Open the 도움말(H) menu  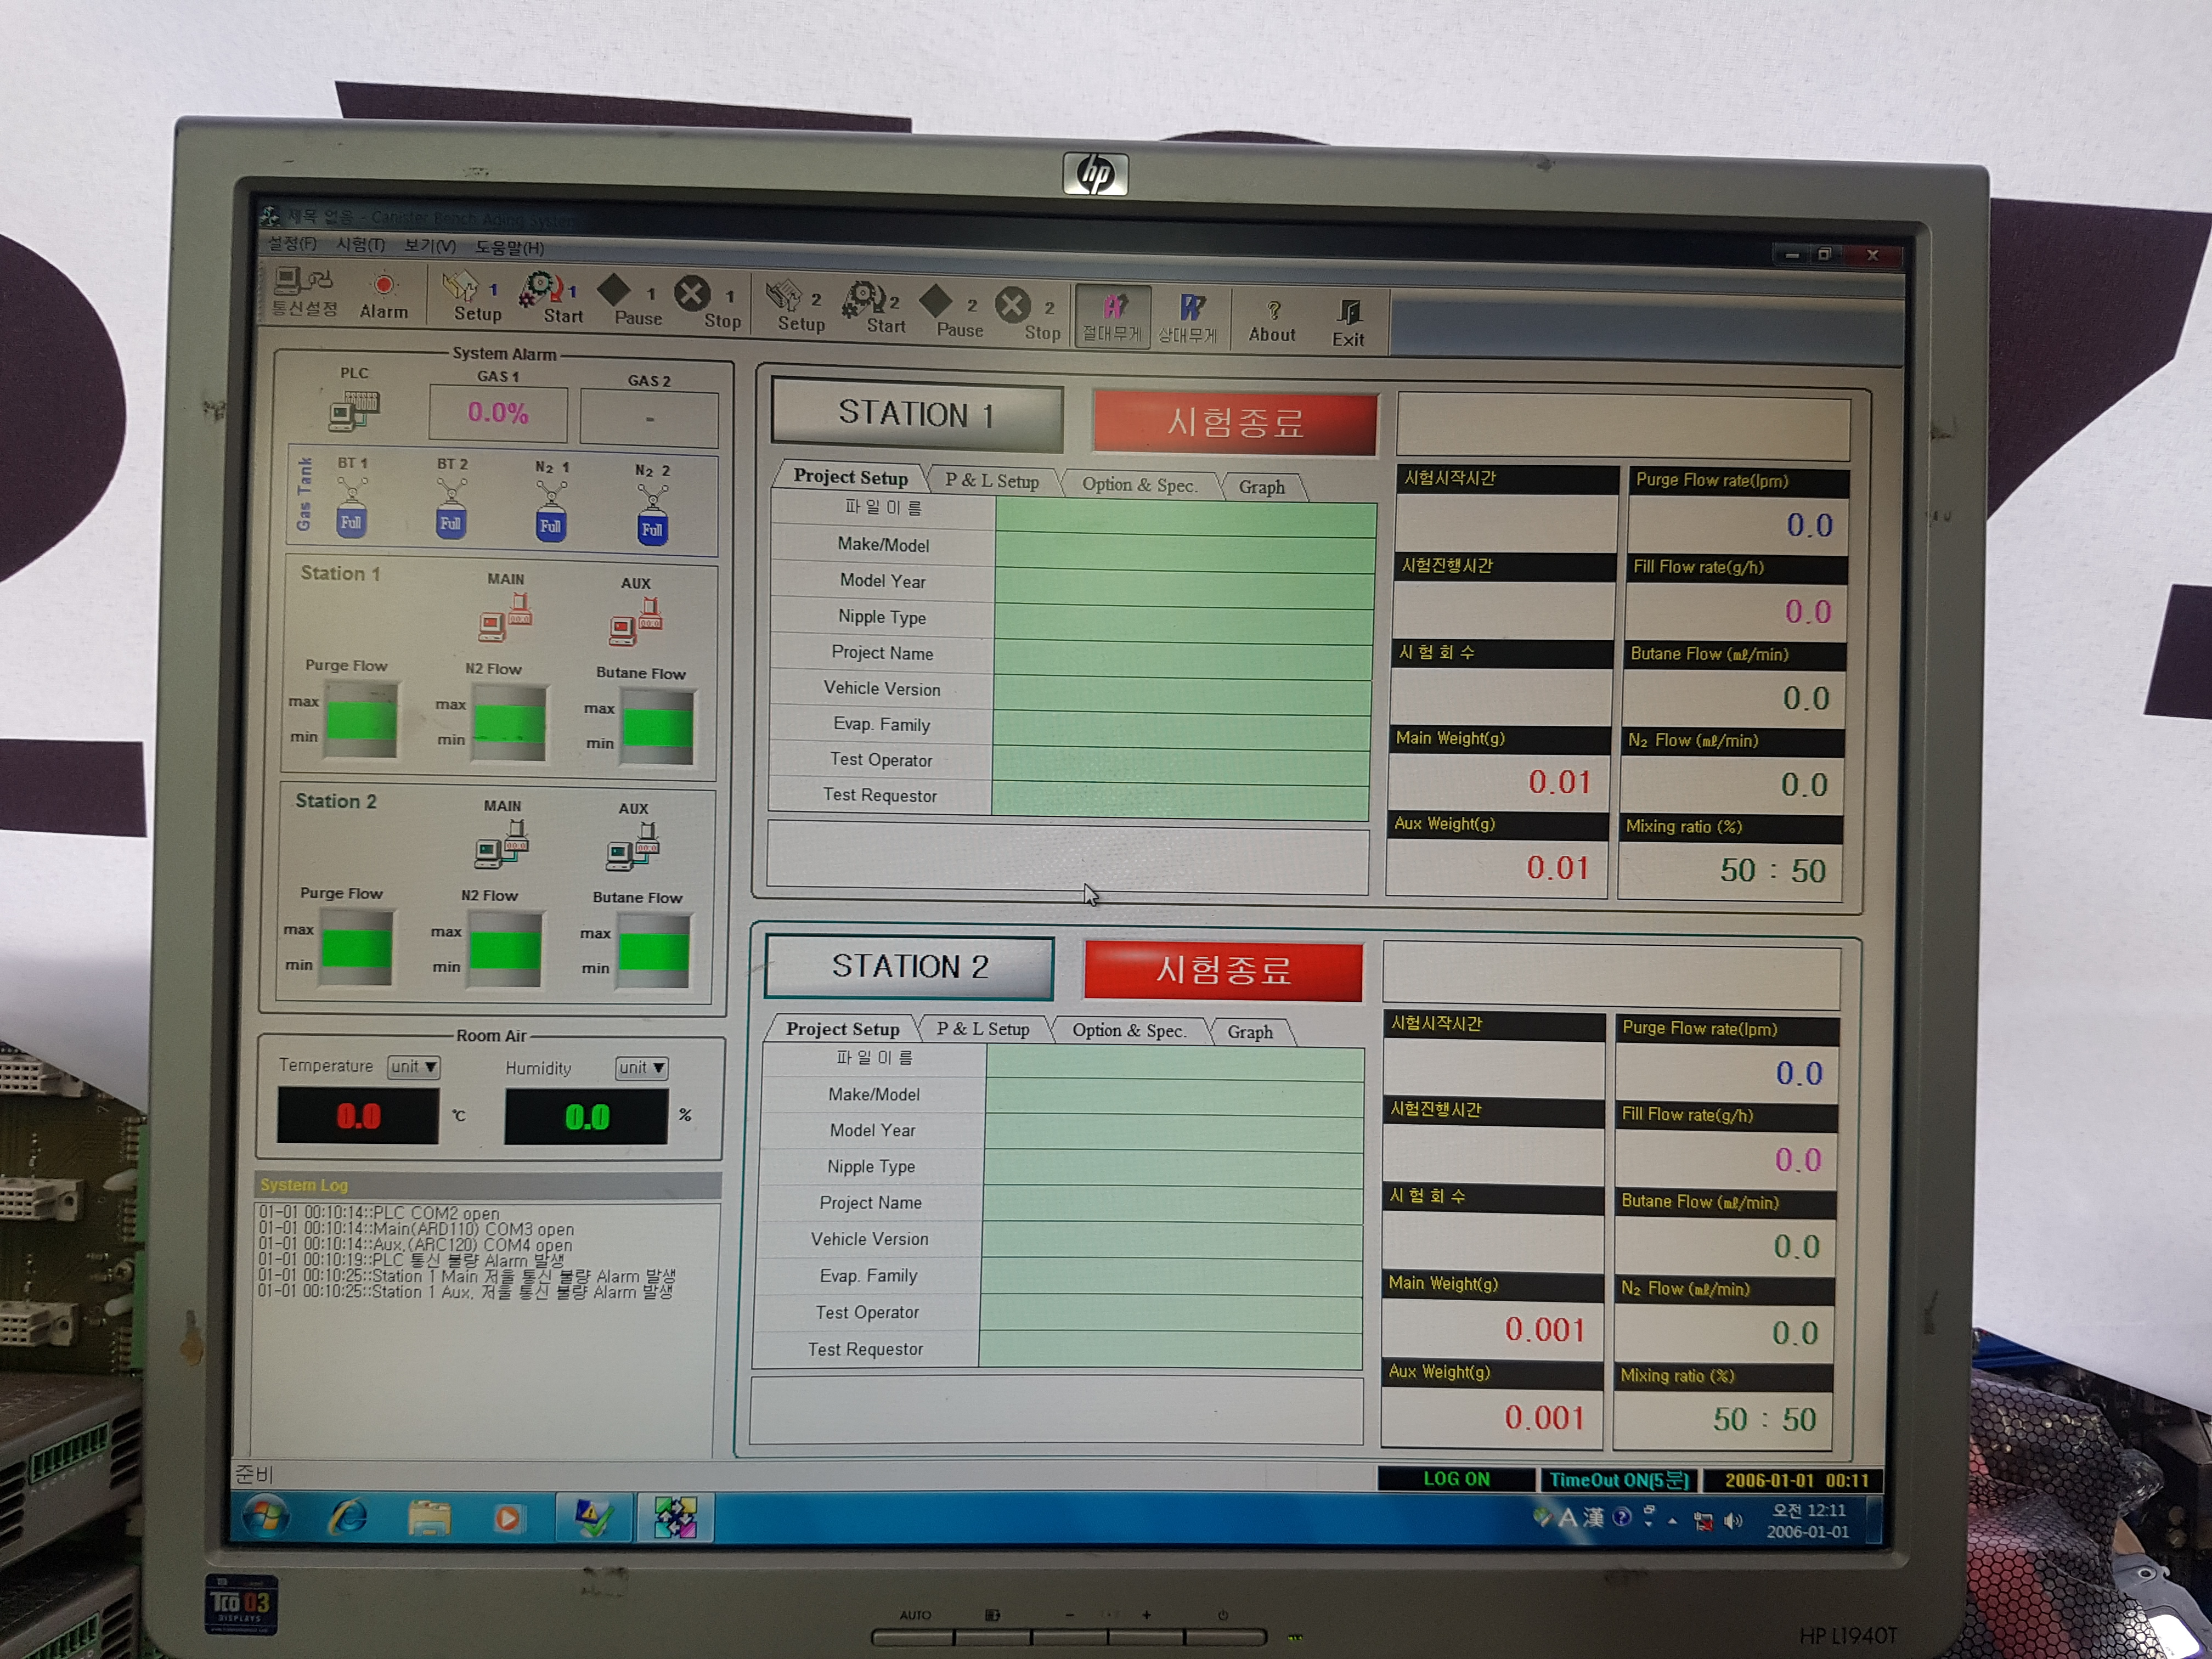(509, 247)
